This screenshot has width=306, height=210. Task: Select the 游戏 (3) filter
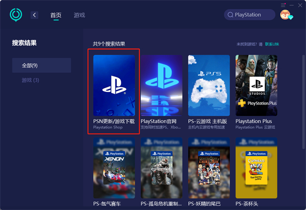31,80
